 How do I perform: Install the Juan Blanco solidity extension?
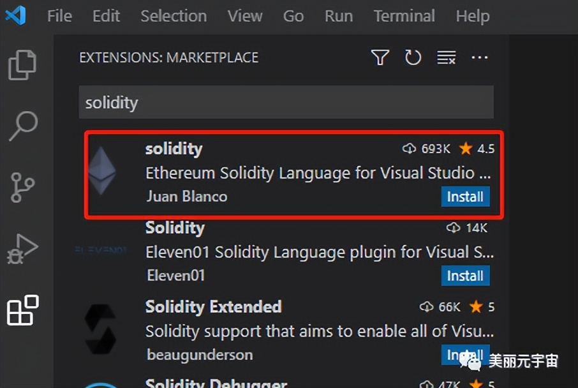click(465, 197)
